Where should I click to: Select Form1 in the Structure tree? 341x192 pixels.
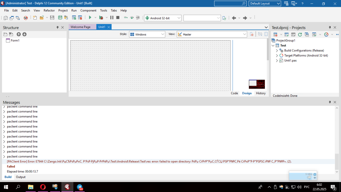coord(15,40)
